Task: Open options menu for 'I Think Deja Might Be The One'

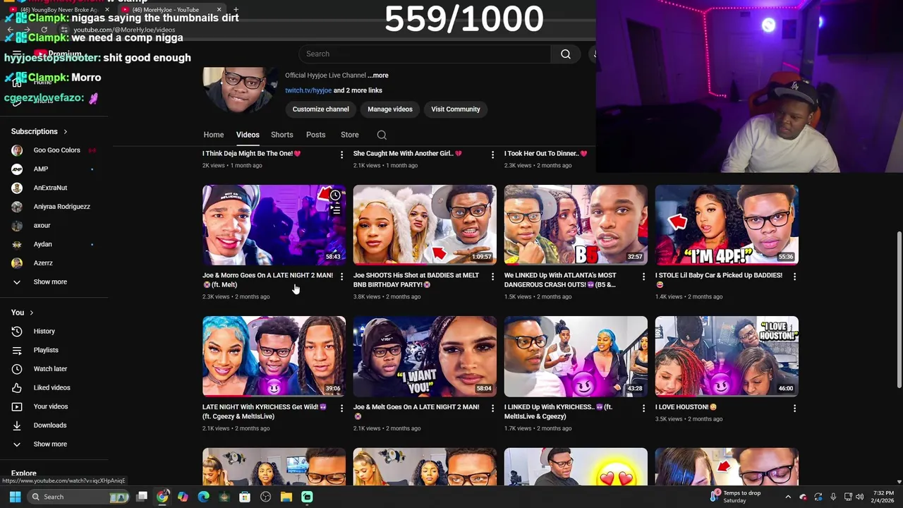Action: [x=341, y=155]
